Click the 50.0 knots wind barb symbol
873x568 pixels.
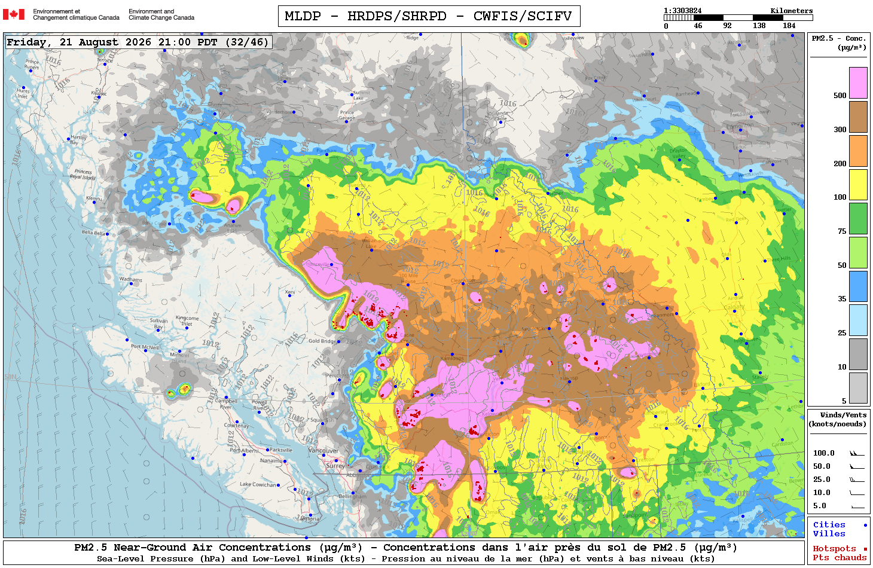point(857,466)
